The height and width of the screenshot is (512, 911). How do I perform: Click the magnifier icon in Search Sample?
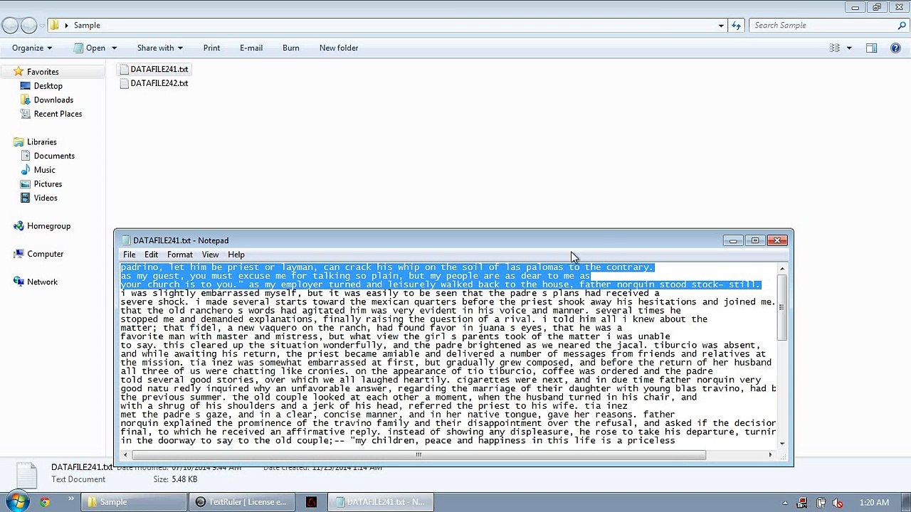click(902, 26)
